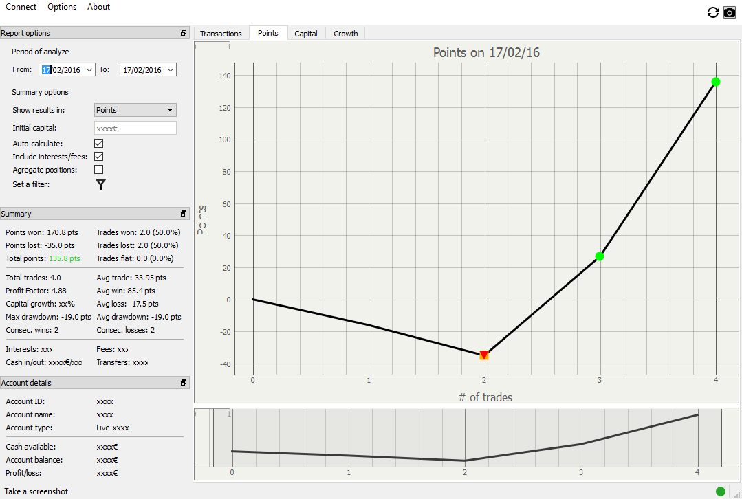Screen dimensions: 742x499
Task: Open the filter funnel icon
Action: tap(100, 184)
